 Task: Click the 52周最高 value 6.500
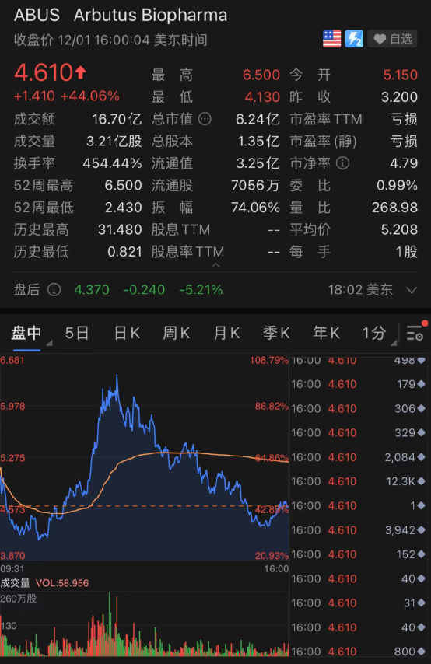click(123, 185)
